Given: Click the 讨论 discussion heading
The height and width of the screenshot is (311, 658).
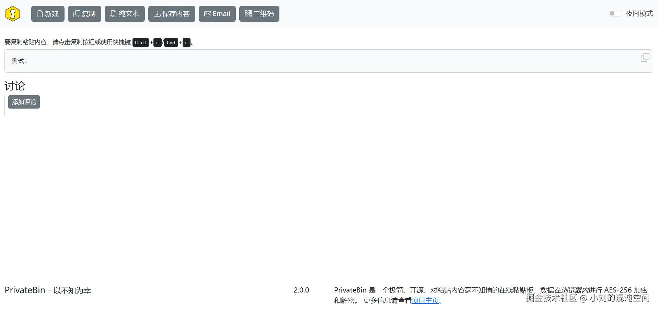Looking at the screenshot, I should tap(14, 86).
